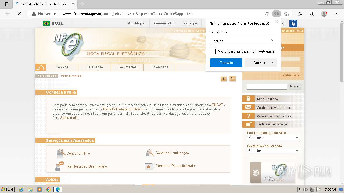Click Simplifique! in government top bar
The width and height of the screenshot is (344, 193).
pos(136,23)
